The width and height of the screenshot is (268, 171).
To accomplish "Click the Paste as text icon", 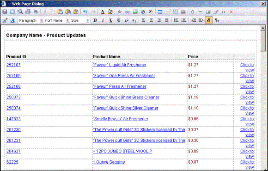I will tap(76, 12).
